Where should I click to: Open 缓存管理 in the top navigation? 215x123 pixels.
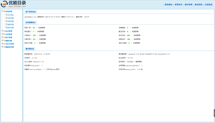pos(189,5)
